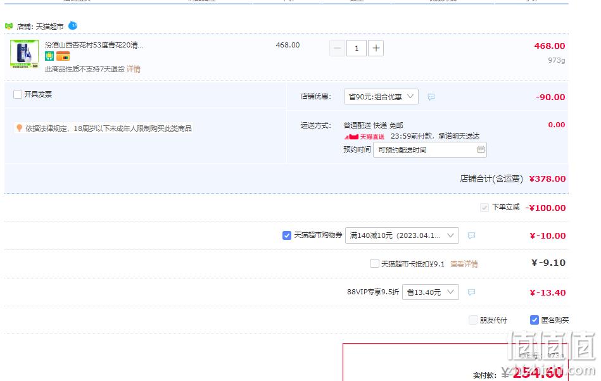This screenshot has height=381, width=601.
Task: Open the product title 汾酒山西杏花村53度青花20
Action: pyautogui.click(x=94, y=45)
